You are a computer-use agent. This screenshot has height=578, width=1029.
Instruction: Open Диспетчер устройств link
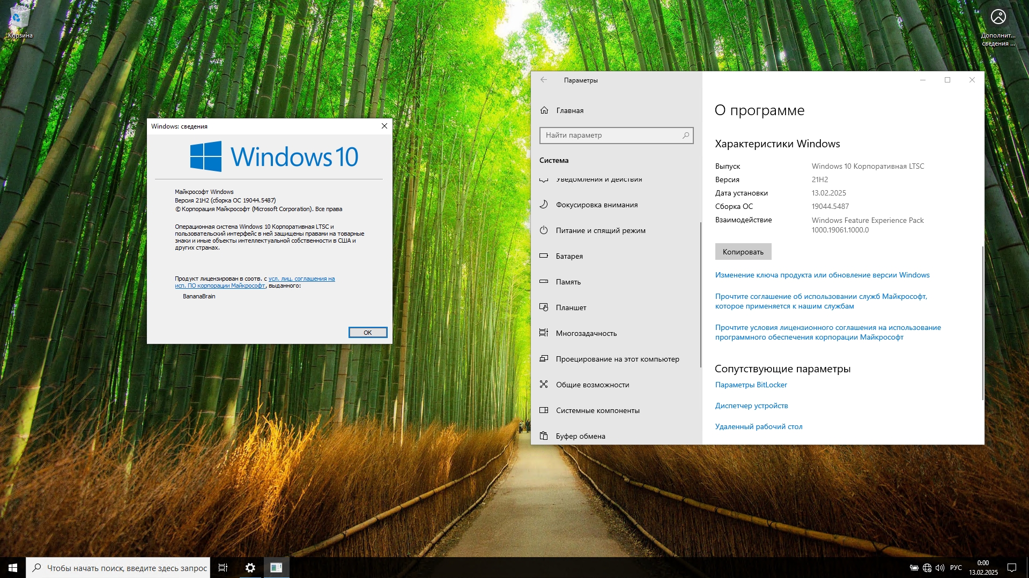click(751, 406)
